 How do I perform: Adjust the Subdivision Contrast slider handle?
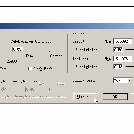point(49,49)
